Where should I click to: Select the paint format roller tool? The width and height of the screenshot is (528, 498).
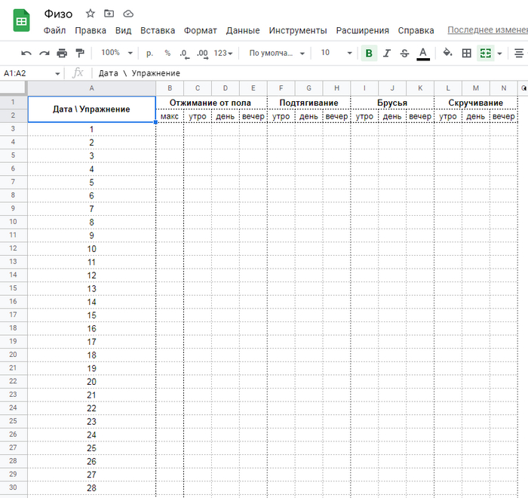pos(80,53)
